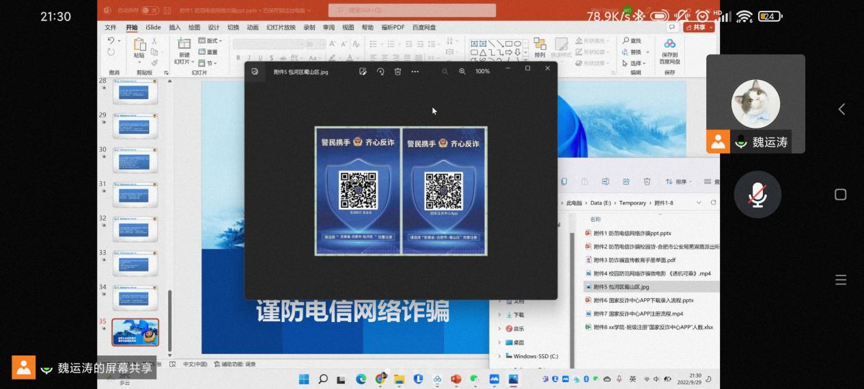Open the 选择 select dropdown
Screen dimensions: 864x389
click(633, 63)
